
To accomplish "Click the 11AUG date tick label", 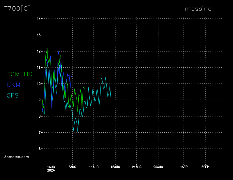I will pyautogui.click(x=94, y=167).
